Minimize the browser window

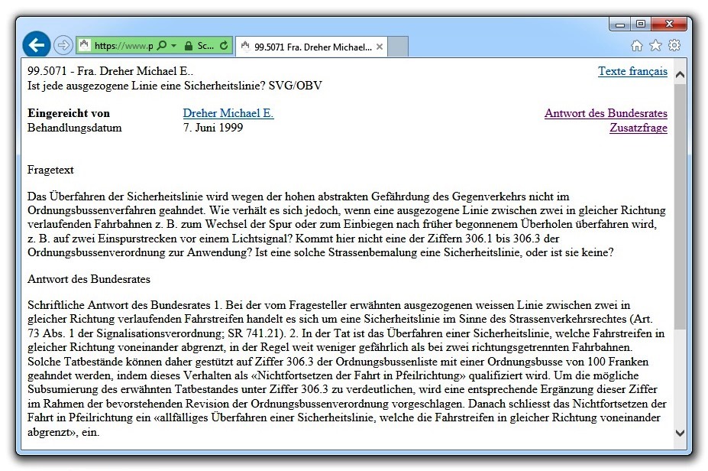click(620, 24)
